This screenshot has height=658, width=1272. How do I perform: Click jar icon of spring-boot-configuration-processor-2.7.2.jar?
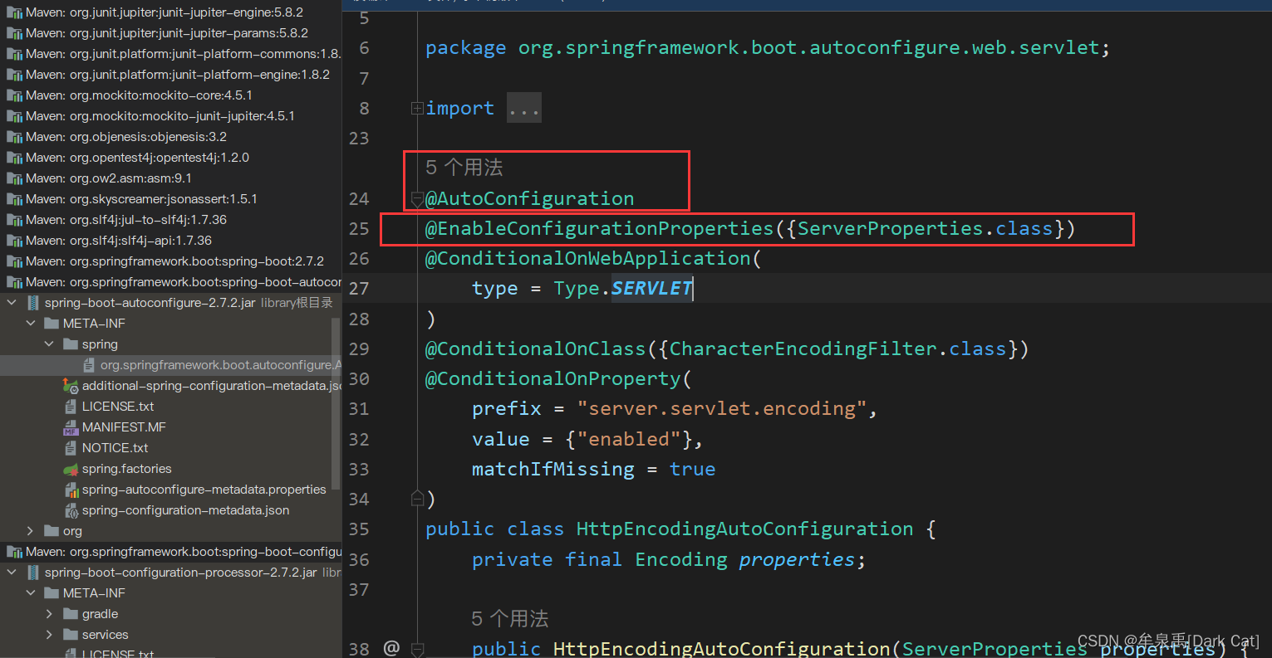[x=32, y=573]
